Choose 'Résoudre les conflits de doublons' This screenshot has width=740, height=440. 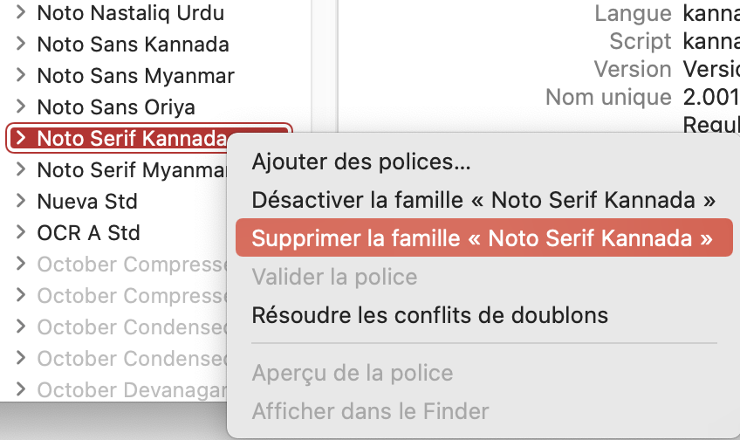coord(429,314)
